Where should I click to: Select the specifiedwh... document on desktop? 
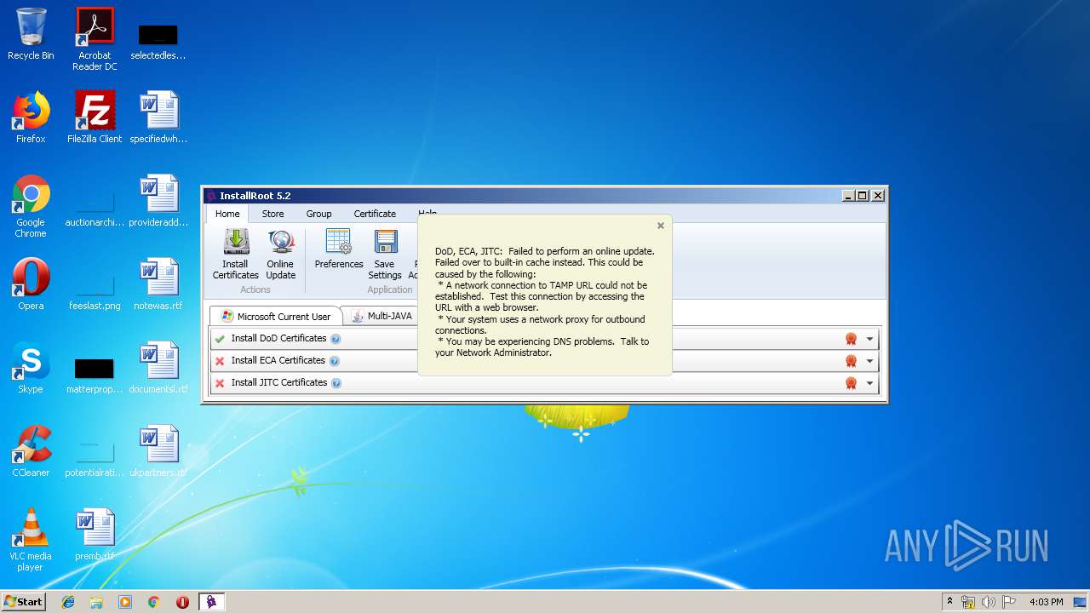point(158,117)
